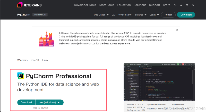Click the Version: 2024.2.3 text
The width and height of the screenshot is (206, 112).
(135, 105)
